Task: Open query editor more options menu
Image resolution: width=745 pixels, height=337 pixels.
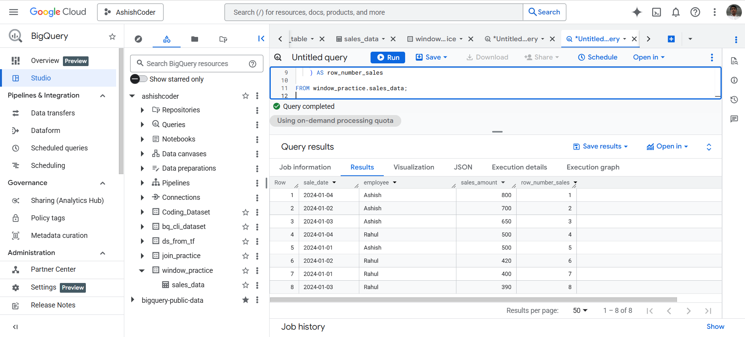Action: 712,58
